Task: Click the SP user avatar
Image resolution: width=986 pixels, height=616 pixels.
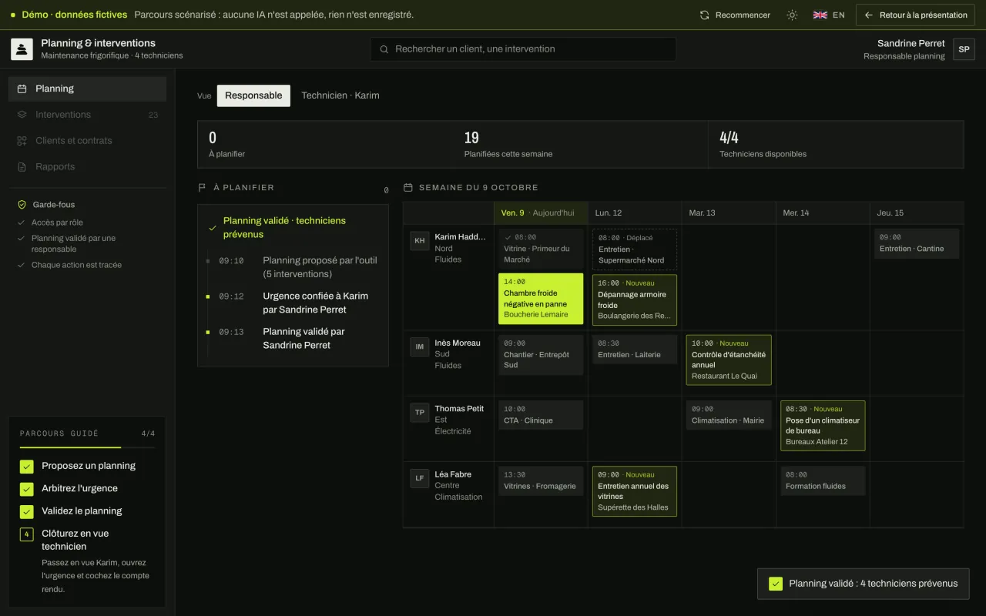Action: coord(964,49)
